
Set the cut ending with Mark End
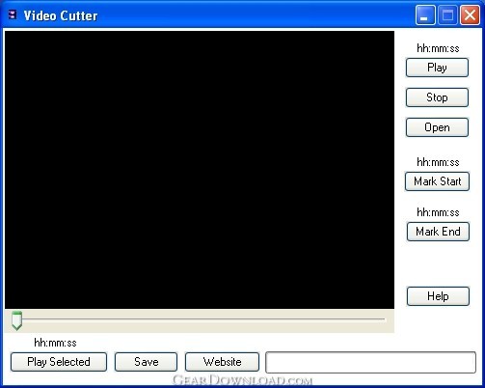pos(438,232)
